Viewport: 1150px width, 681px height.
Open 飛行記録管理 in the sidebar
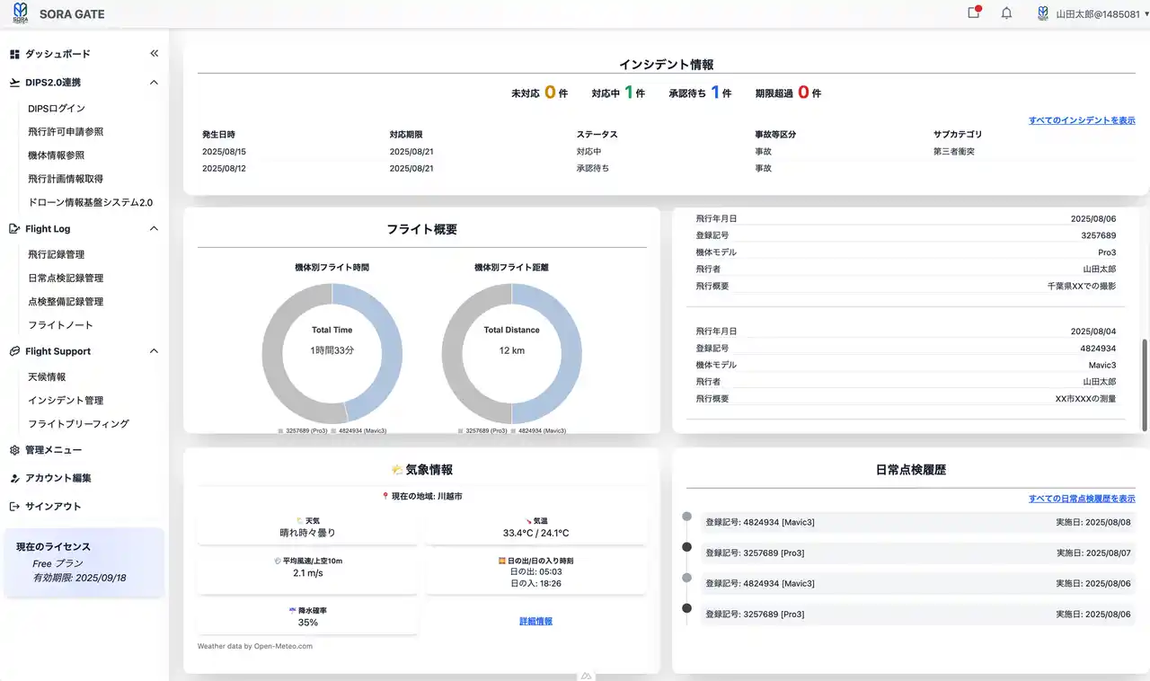point(56,254)
